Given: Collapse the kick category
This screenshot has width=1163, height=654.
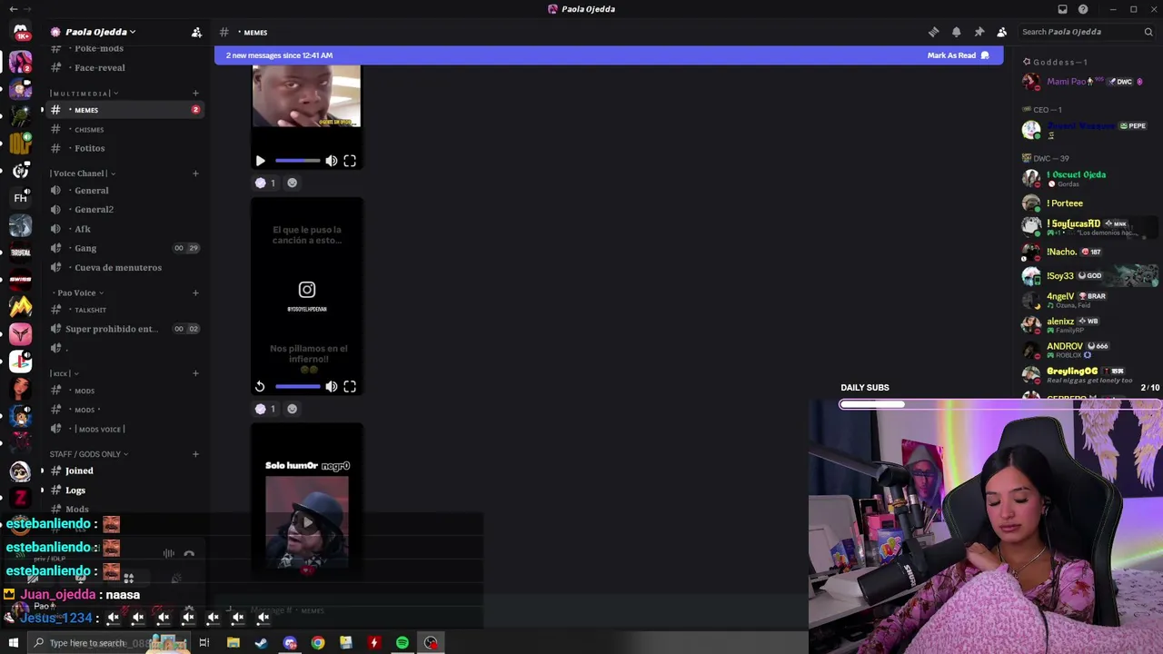Looking at the screenshot, I should click(x=65, y=373).
